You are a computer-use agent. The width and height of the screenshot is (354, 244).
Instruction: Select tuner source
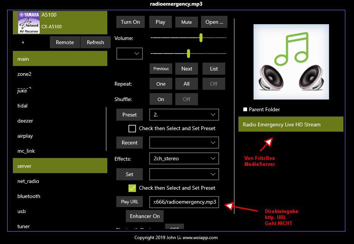pyautogui.click(x=60, y=226)
